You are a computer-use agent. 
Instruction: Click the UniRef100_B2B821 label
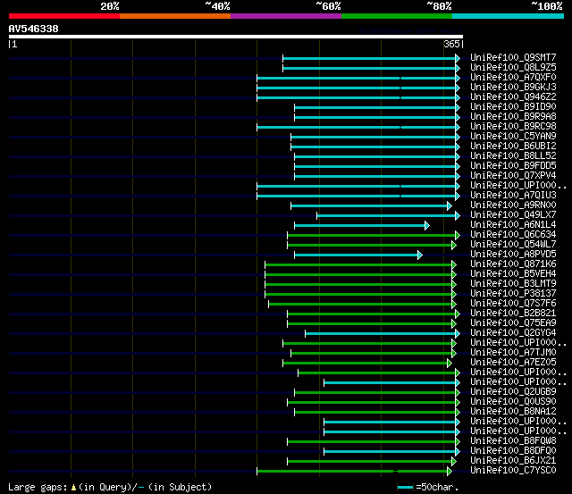(513, 314)
